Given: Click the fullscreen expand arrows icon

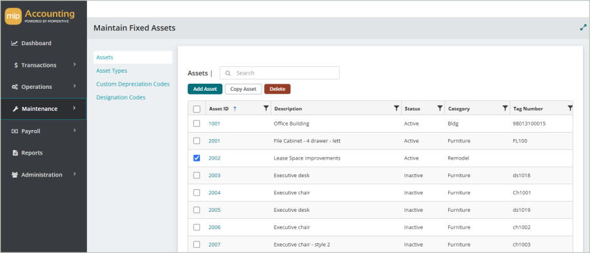Looking at the screenshot, I should [583, 28].
